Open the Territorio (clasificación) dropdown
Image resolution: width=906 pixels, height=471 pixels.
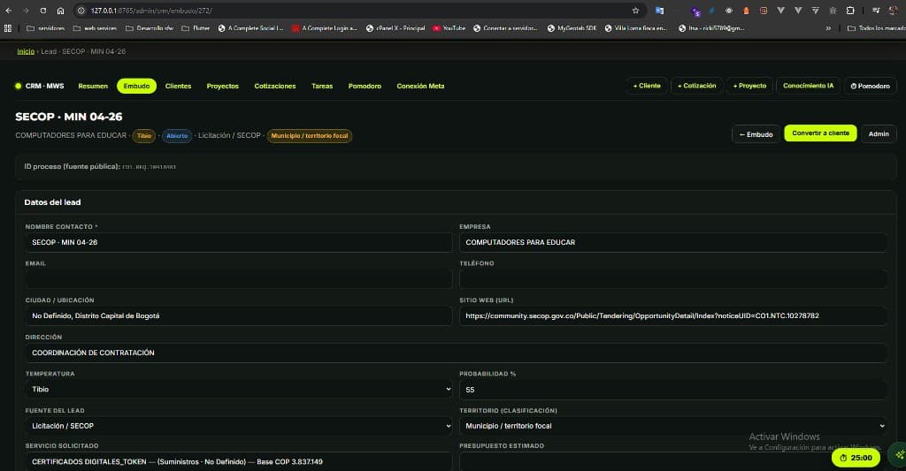click(672, 426)
